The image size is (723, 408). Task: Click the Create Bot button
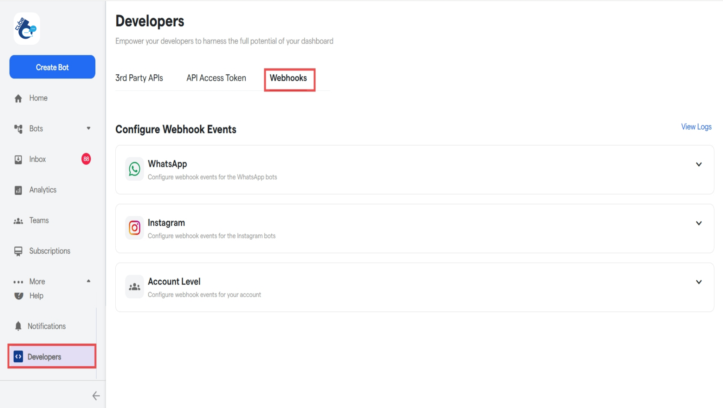click(x=52, y=67)
